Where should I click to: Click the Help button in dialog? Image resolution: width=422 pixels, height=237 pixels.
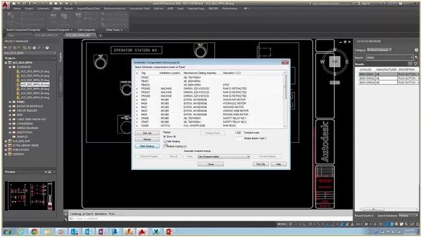279,164
